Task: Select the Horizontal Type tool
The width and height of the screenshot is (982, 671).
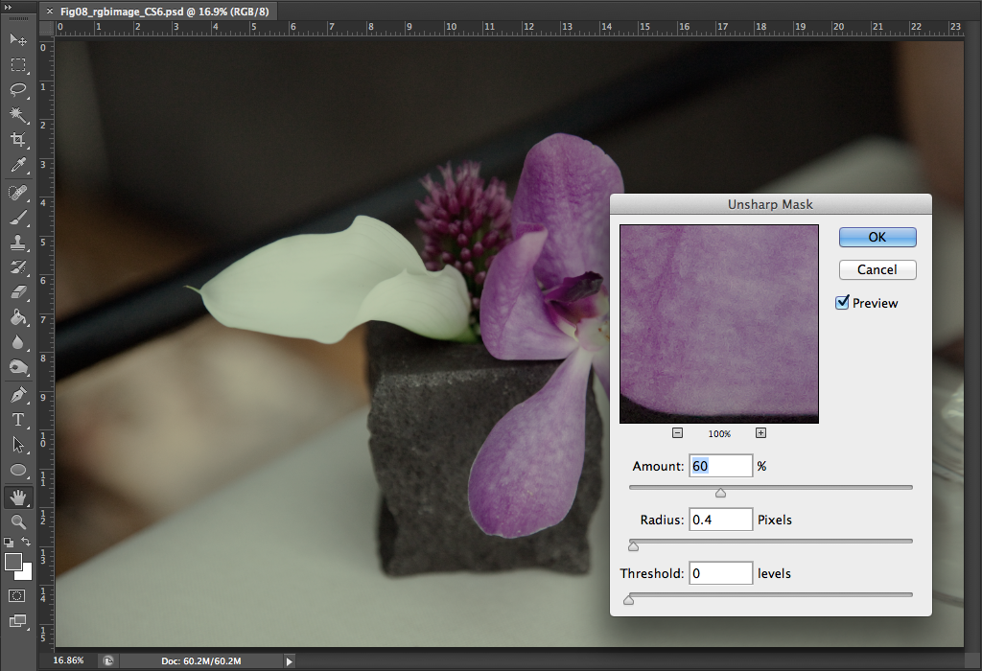Action: coord(17,420)
